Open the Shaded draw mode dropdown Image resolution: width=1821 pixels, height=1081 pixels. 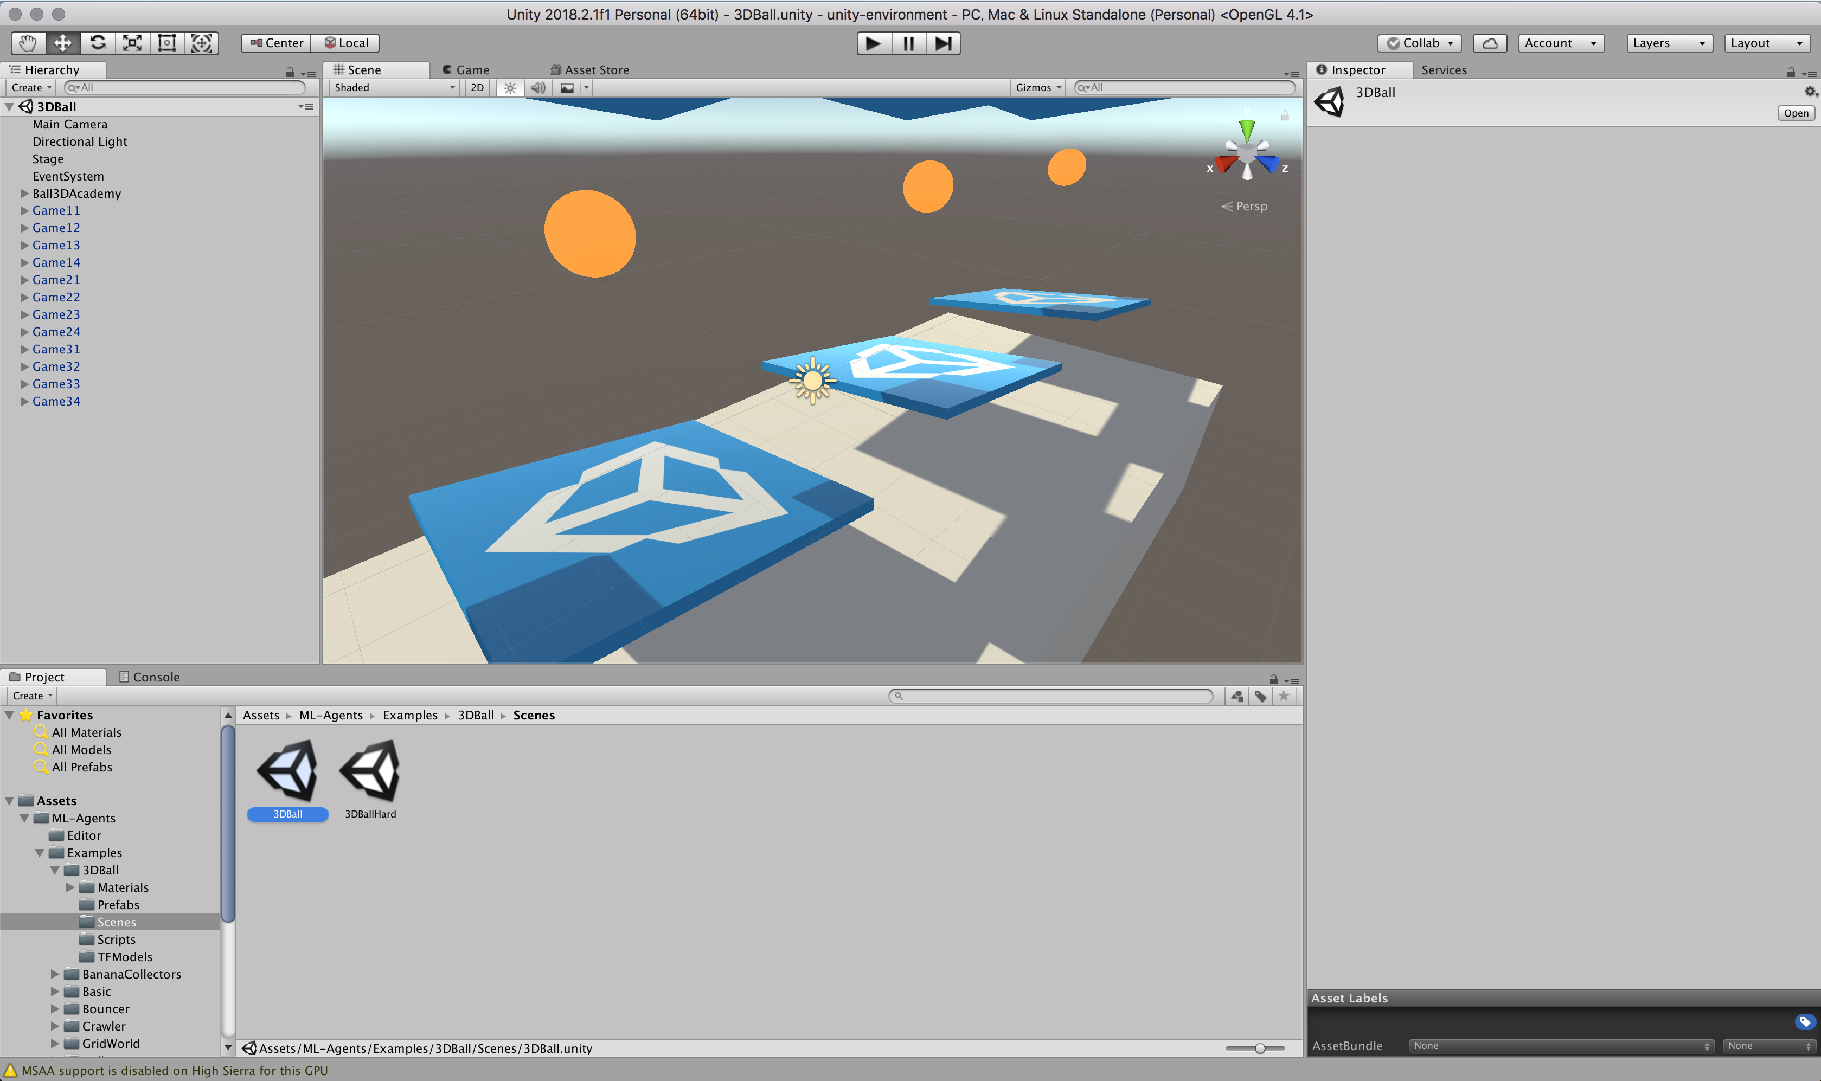[x=394, y=87]
